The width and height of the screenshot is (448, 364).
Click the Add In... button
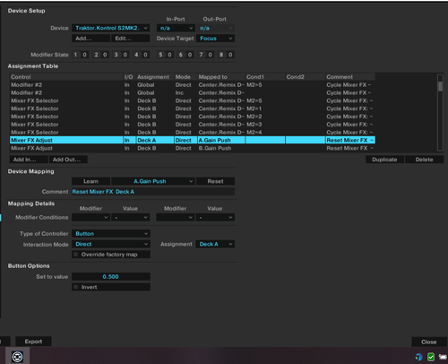(x=29, y=160)
